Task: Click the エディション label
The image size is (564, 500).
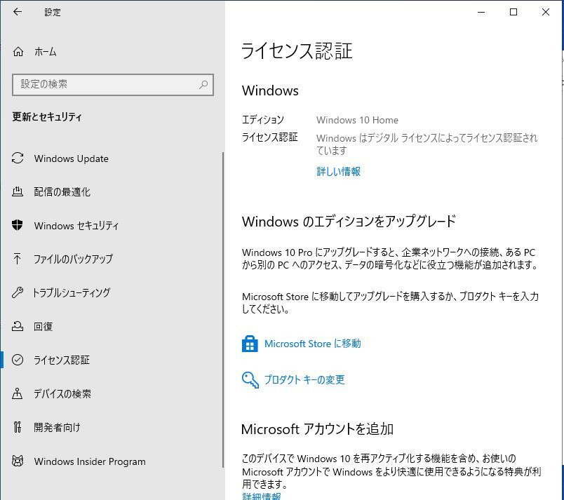Action: point(262,119)
